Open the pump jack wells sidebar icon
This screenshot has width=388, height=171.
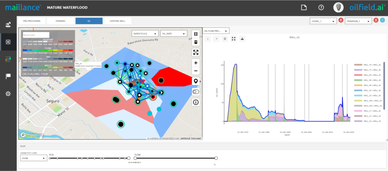click(x=8, y=25)
